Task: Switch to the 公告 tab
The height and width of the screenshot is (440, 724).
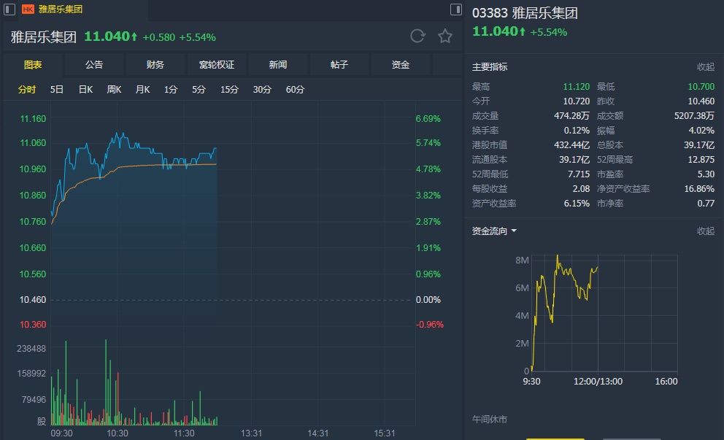Action: point(94,65)
